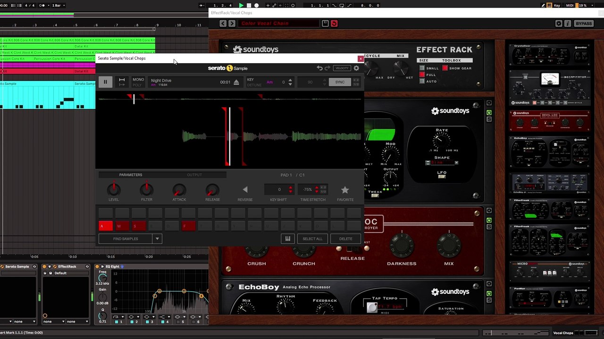Select cue pad A
The image size is (604, 339).
click(x=106, y=226)
